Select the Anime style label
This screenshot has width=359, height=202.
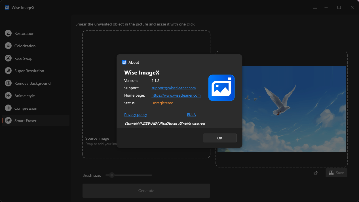(x=25, y=96)
